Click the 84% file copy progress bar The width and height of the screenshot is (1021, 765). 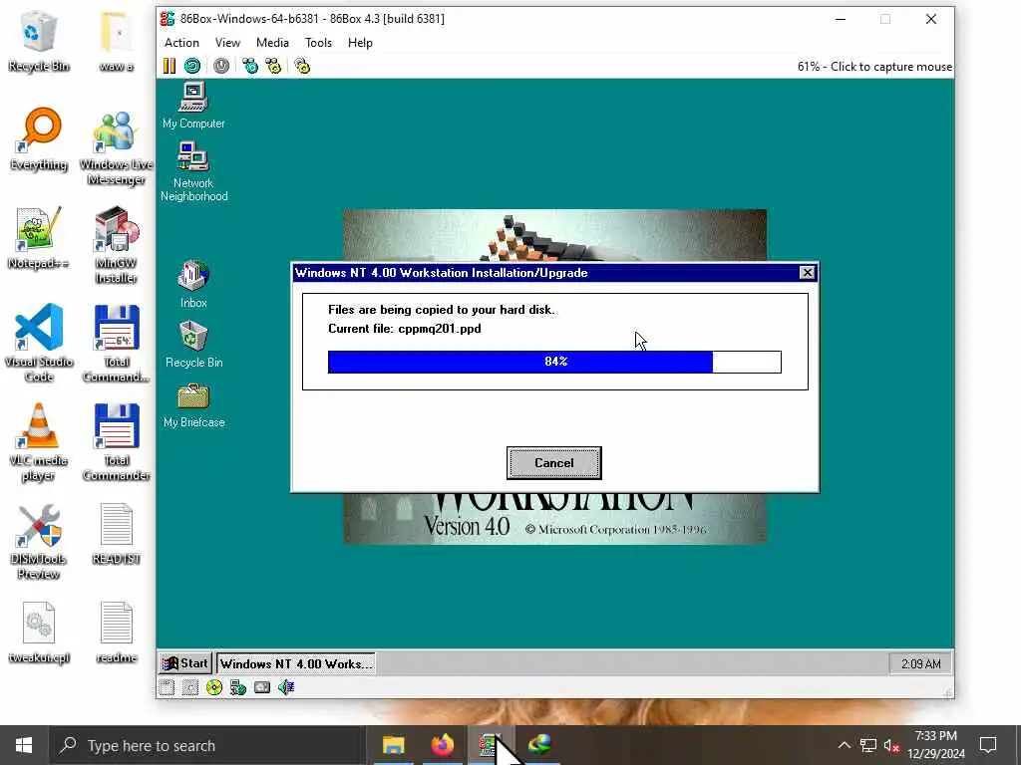coord(554,362)
